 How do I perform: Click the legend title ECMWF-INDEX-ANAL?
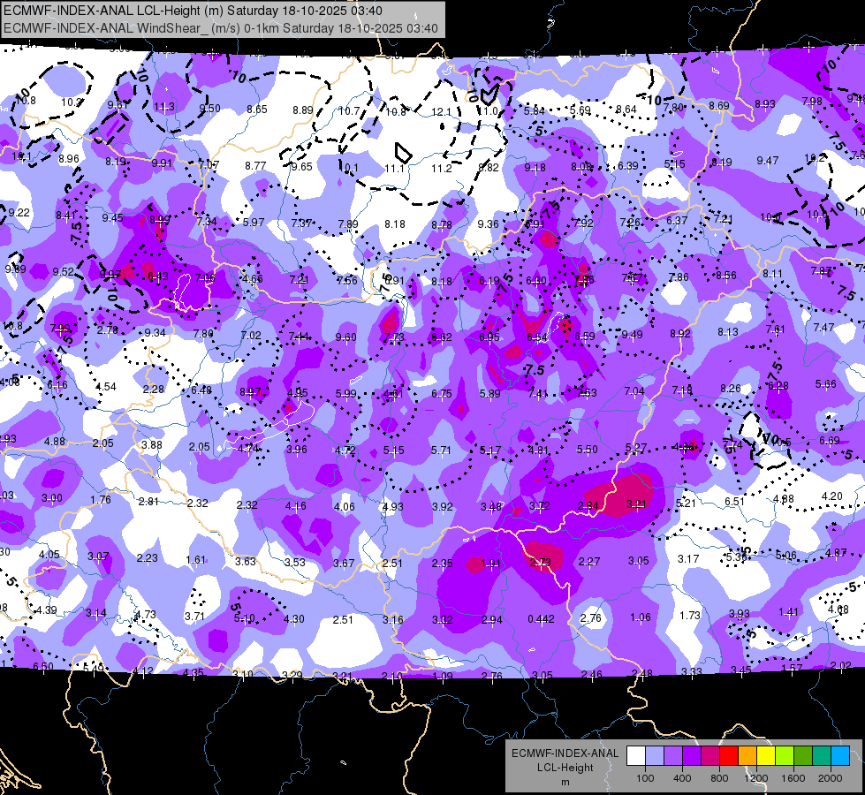(x=565, y=753)
